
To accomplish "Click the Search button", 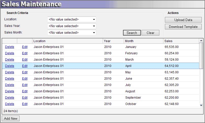I will (132, 33).
